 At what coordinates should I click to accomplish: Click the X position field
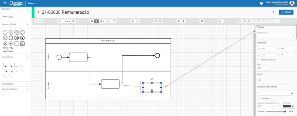coord(267,49)
